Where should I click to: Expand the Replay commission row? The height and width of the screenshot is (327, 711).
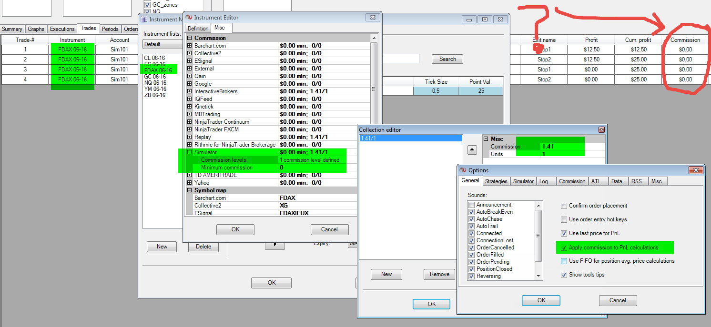pos(189,137)
